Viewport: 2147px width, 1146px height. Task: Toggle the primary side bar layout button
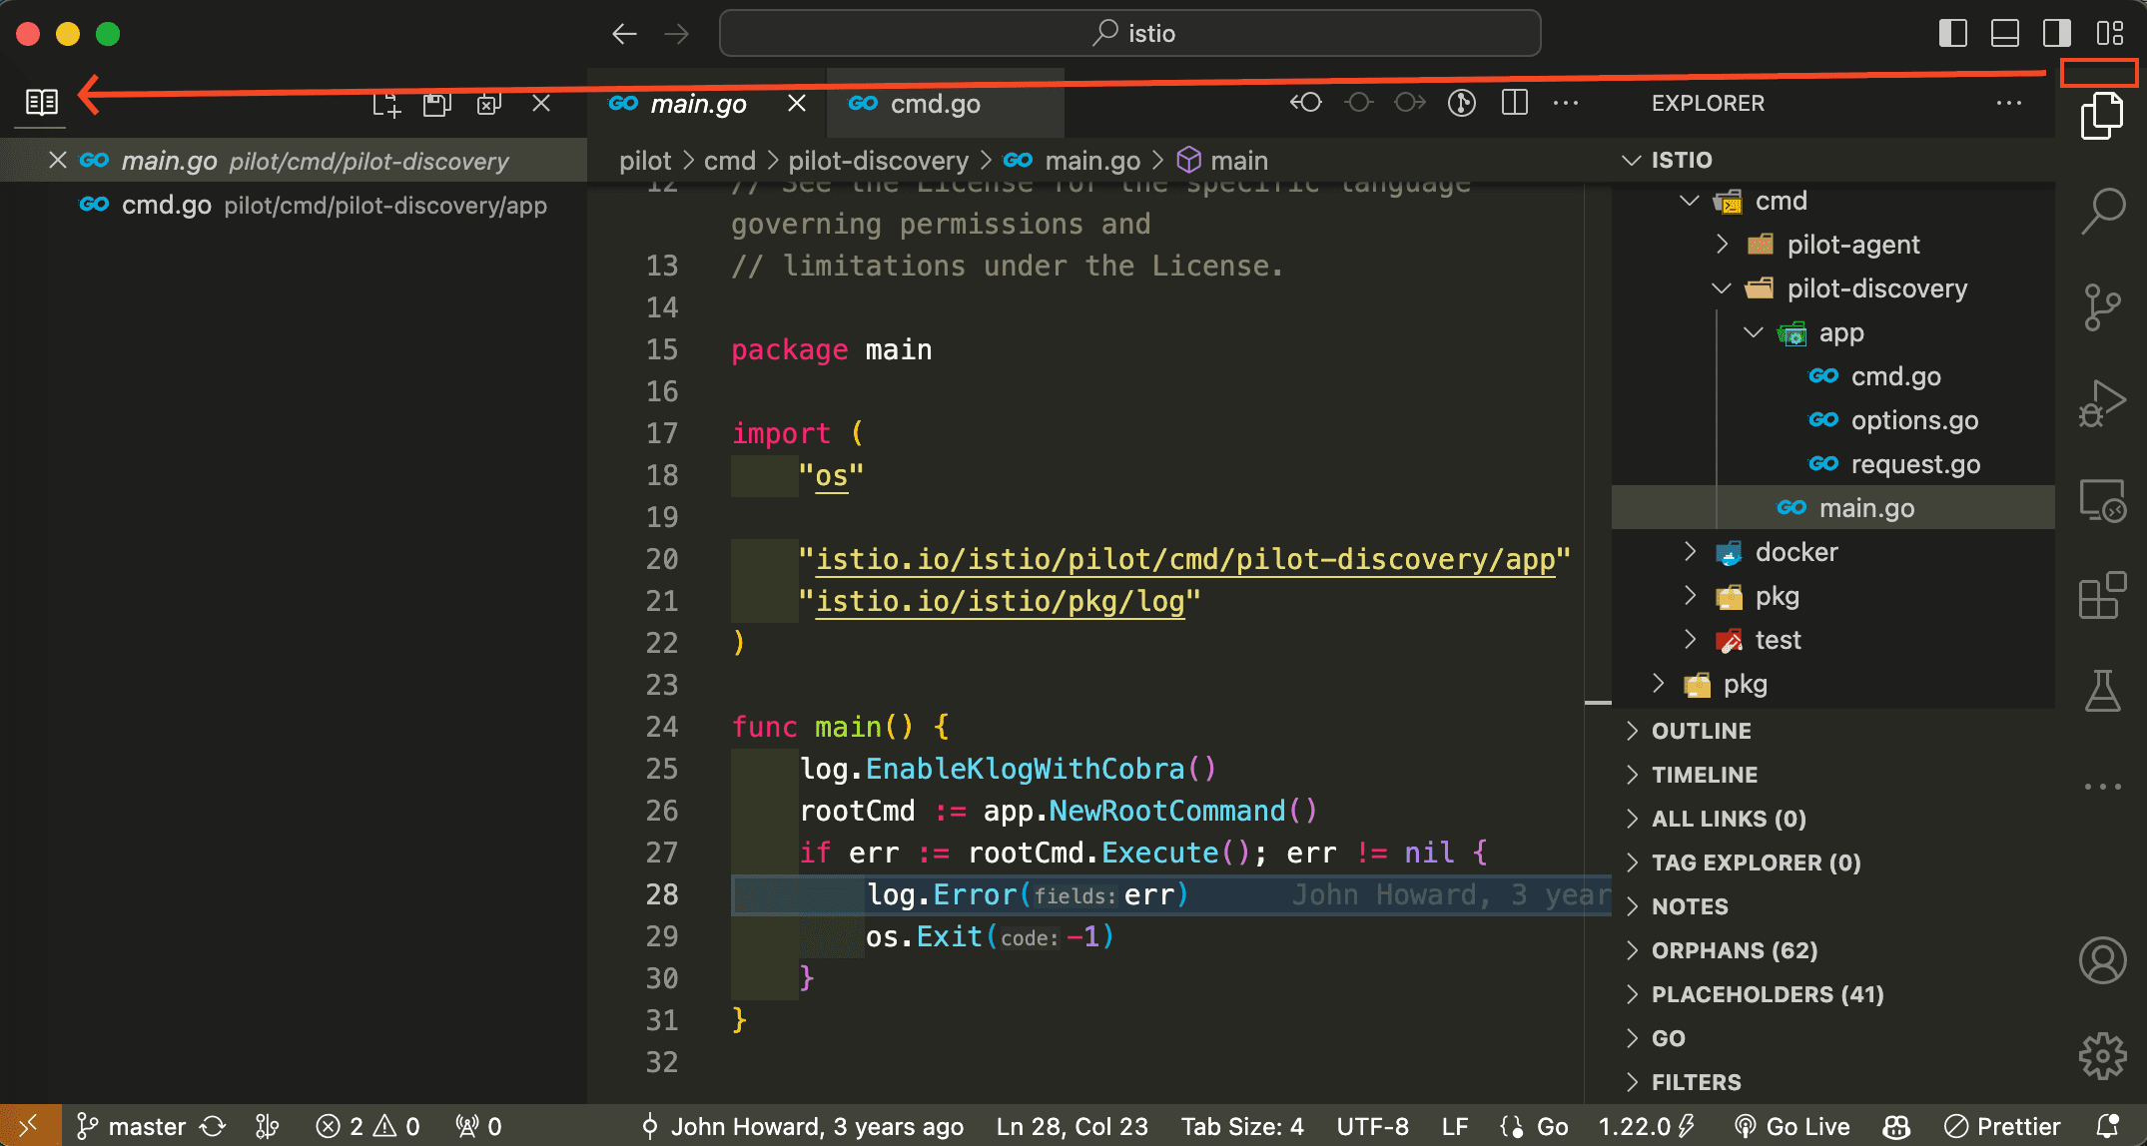1953,33
